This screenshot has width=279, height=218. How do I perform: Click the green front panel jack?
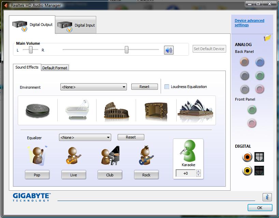[252, 110]
